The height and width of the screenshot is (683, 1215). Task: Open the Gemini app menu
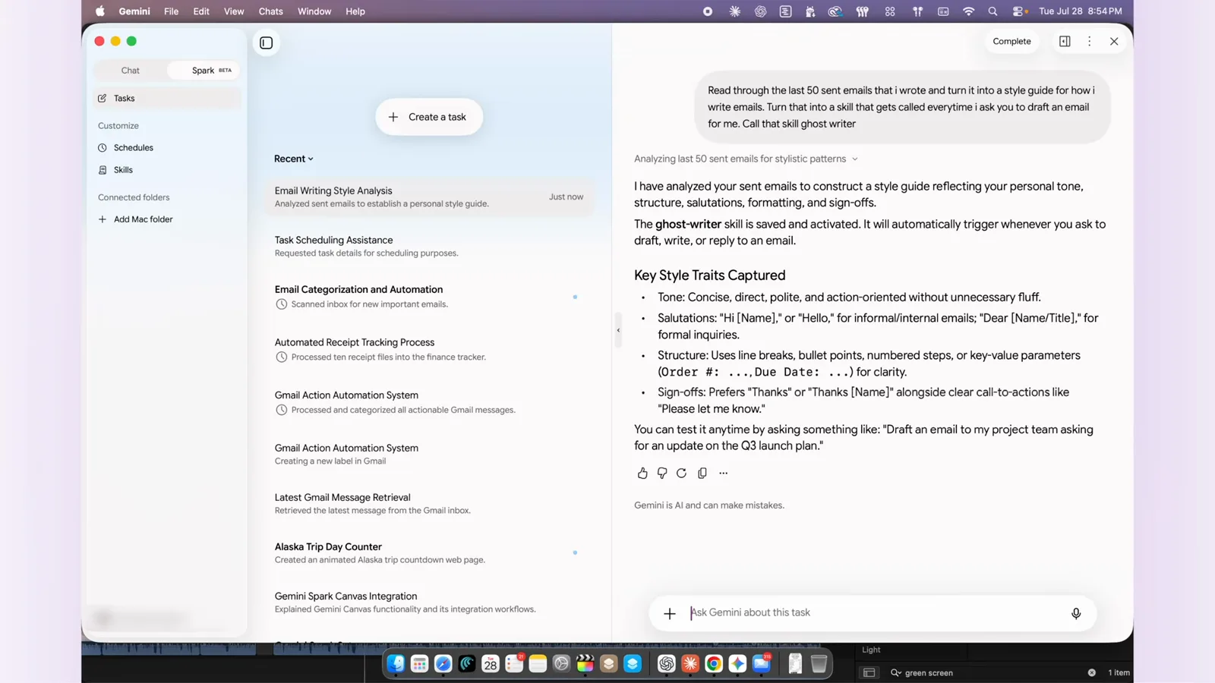tap(134, 11)
